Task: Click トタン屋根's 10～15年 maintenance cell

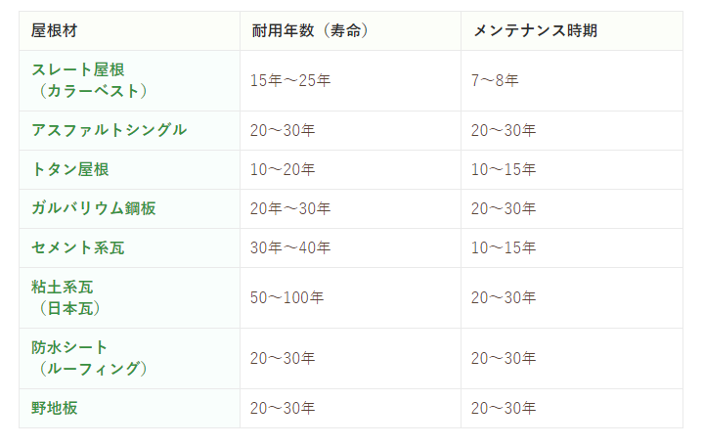Action: (x=504, y=169)
